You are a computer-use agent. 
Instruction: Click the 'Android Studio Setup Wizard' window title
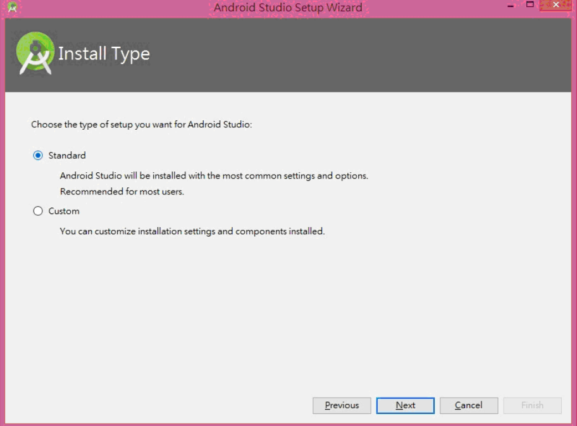[288, 8]
